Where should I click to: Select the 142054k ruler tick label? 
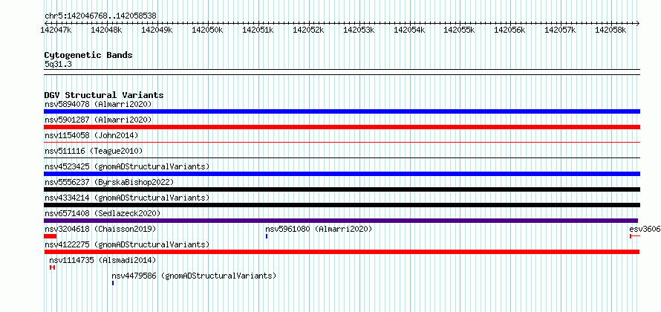pyautogui.click(x=409, y=30)
